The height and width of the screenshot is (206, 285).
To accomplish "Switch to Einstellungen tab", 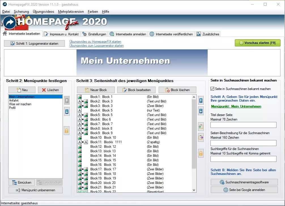I will (x=94, y=34).
